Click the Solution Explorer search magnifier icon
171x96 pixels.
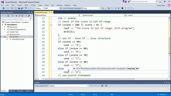tap(30, 19)
